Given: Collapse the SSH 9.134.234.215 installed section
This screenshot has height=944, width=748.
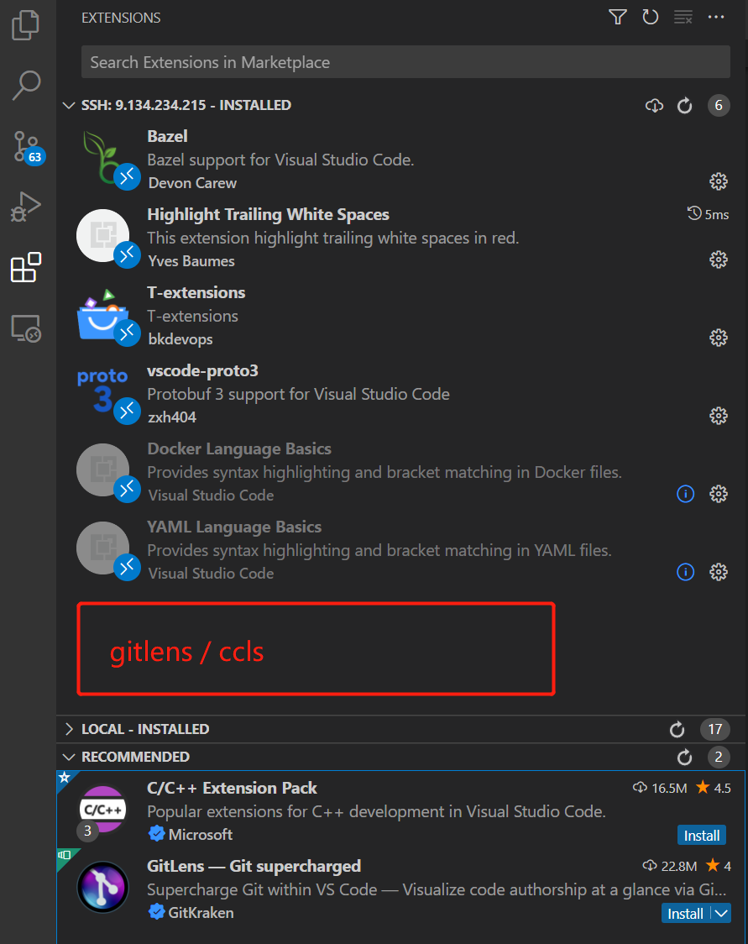Looking at the screenshot, I should (x=68, y=105).
